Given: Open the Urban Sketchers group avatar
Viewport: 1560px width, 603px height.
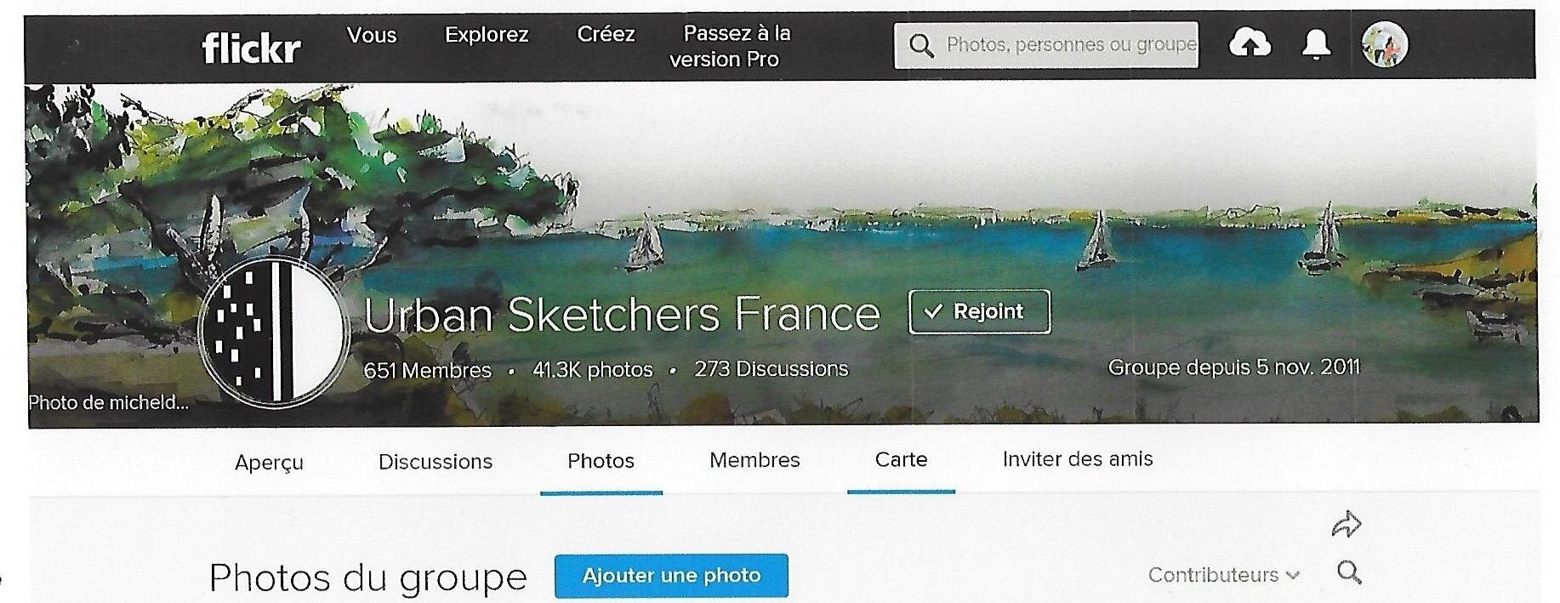Looking at the screenshot, I should point(274,333).
